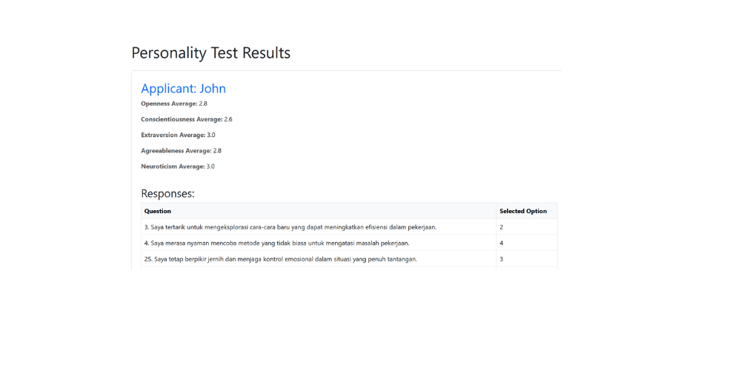741x370 pixels.
Task: Select question 3 about exploring new methods
Action: [x=290, y=227]
